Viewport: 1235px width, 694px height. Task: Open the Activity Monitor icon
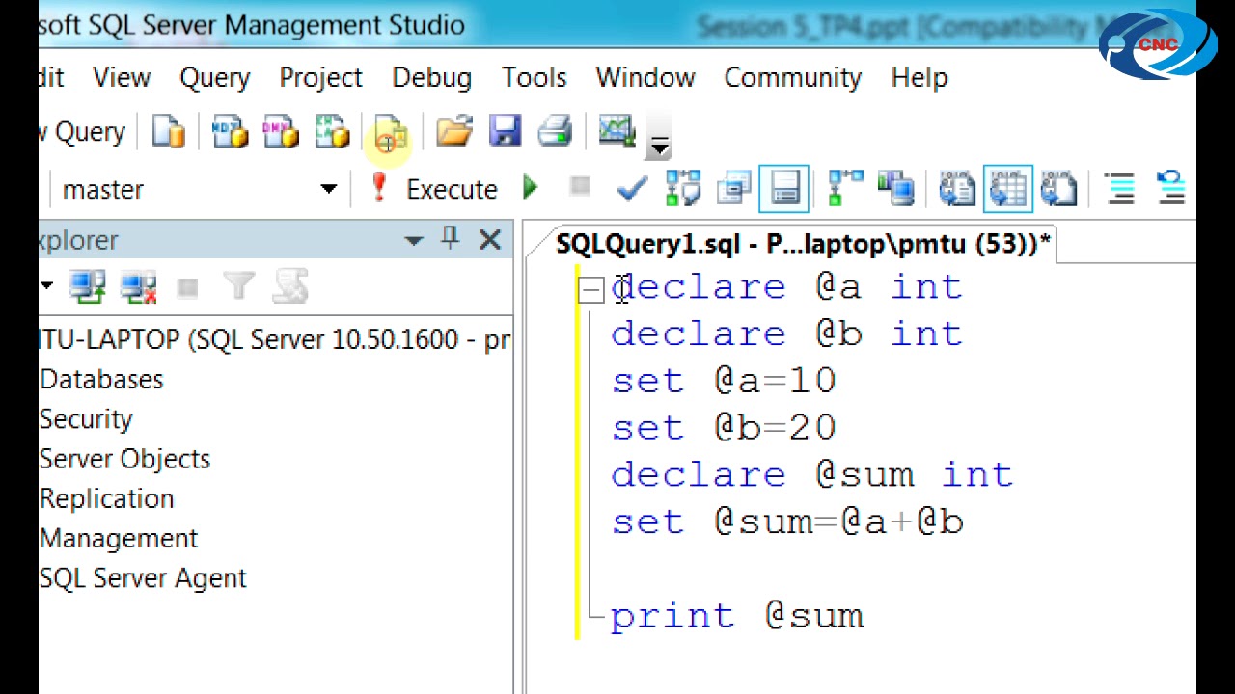coord(617,131)
